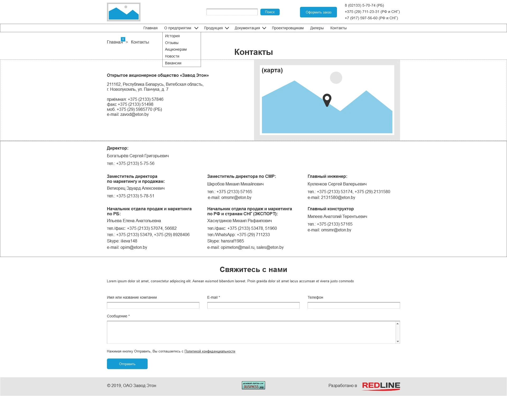
Task: Click the Директор: heading
Action: click(118, 148)
